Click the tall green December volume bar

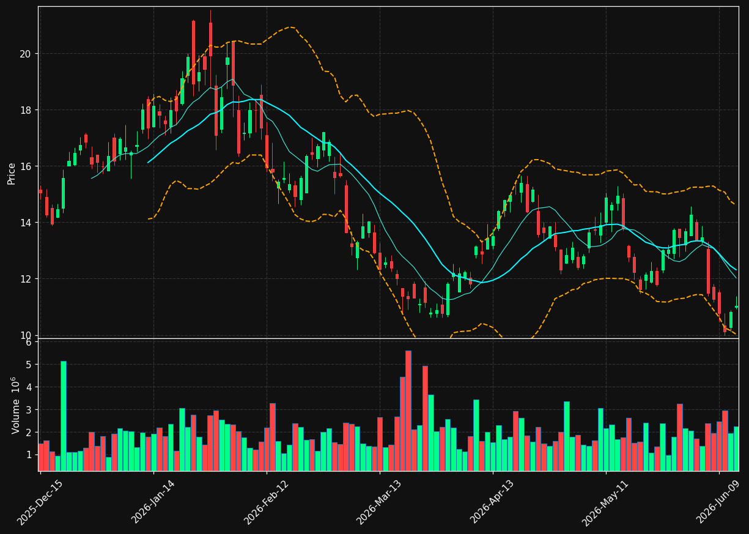point(63,416)
